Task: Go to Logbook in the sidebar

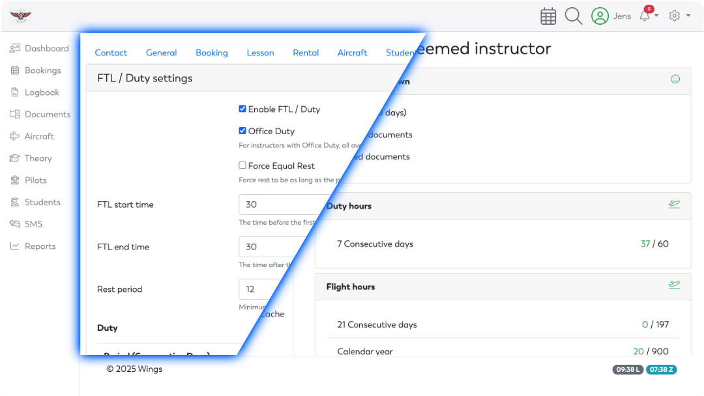Action: [42, 92]
